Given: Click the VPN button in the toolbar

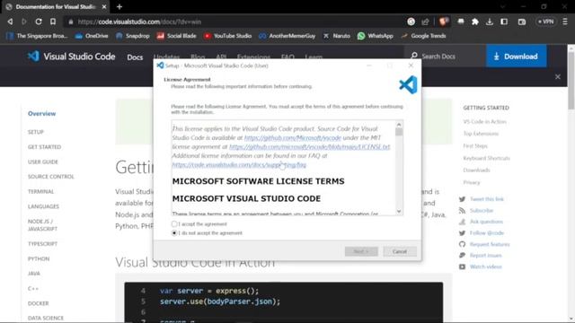Looking at the screenshot, I should (x=545, y=22).
